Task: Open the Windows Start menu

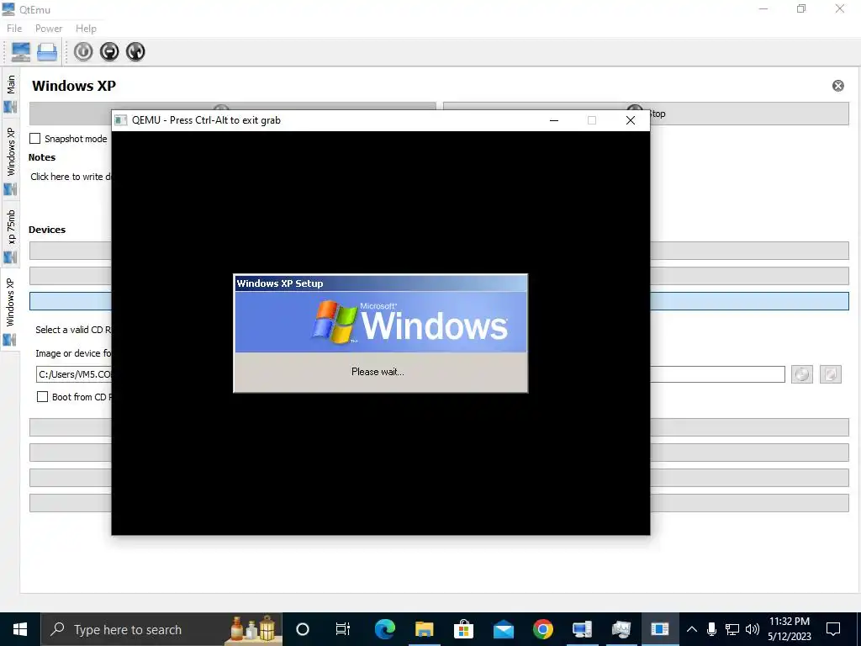Action: (x=20, y=629)
